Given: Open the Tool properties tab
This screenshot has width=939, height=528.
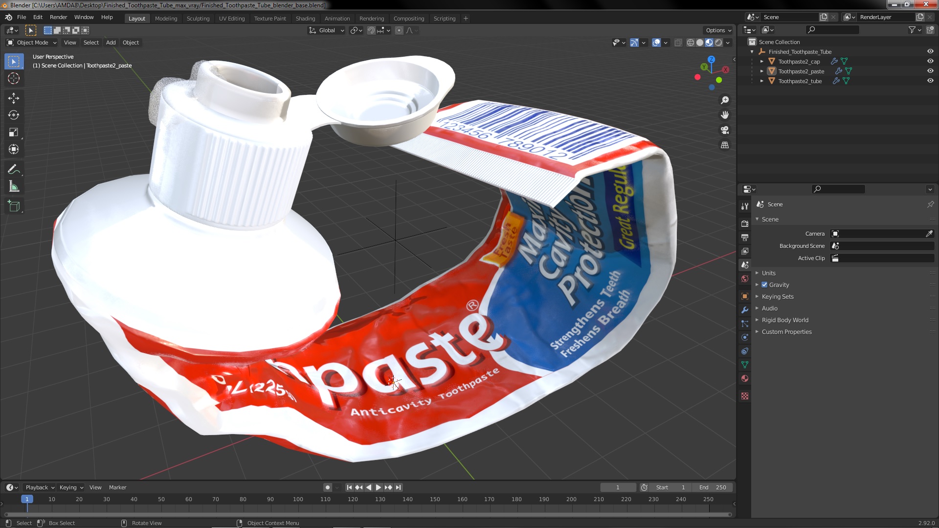Looking at the screenshot, I should (745, 206).
